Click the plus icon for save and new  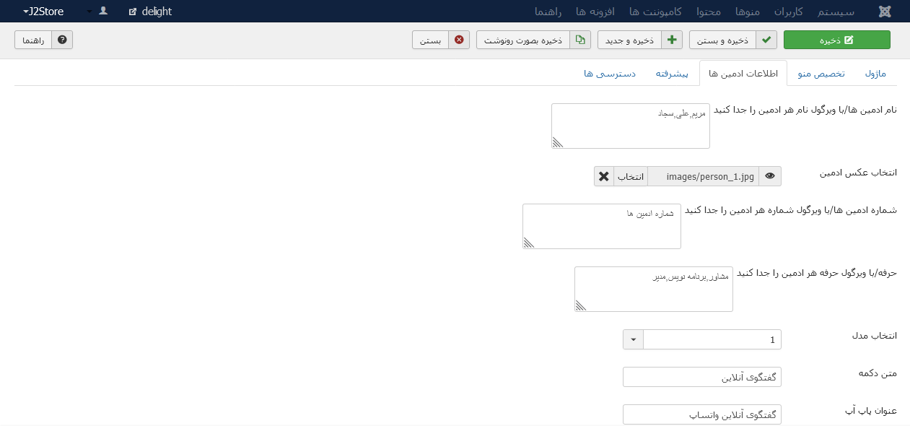672,40
